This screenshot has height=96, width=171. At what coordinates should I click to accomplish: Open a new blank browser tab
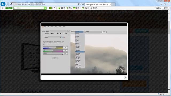pyautogui.click(x=114, y=4)
